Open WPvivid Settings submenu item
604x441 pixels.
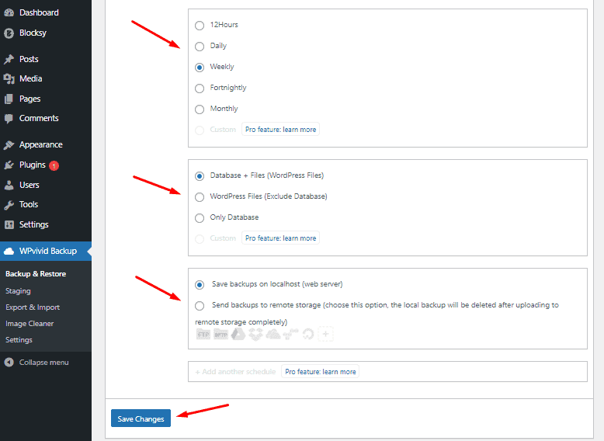pos(19,340)
